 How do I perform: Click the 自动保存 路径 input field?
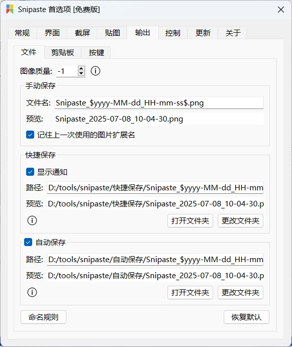coord(155,259)
